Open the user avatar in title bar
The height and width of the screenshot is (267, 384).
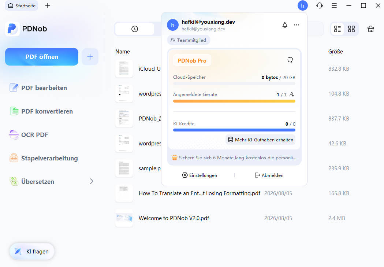pyautogui.click(x=302, y=5)
